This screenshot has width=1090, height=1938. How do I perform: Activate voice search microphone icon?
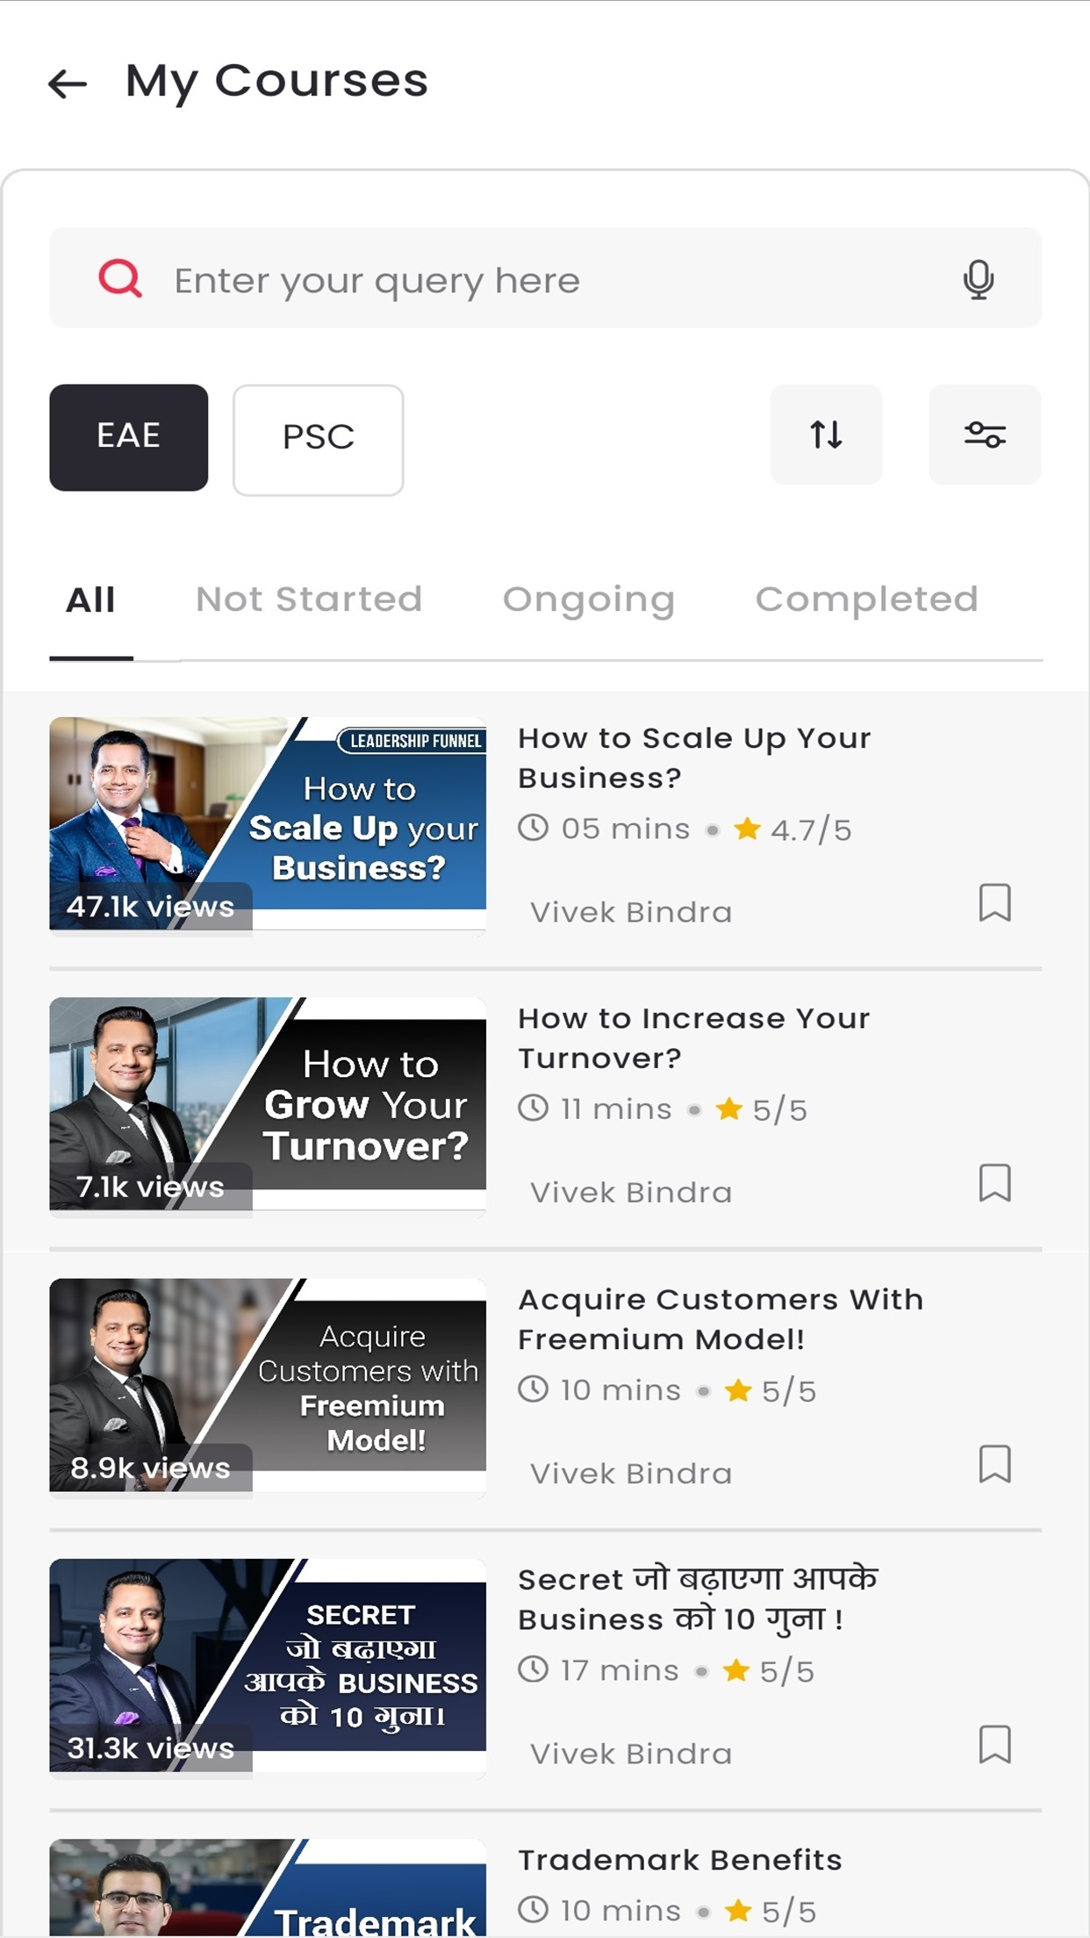click(978, 279)
